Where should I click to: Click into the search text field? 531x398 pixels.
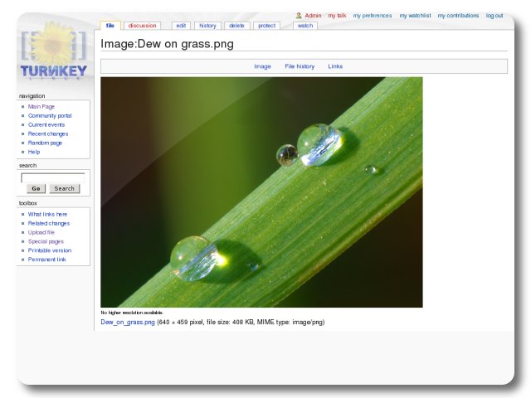(53, 177)
